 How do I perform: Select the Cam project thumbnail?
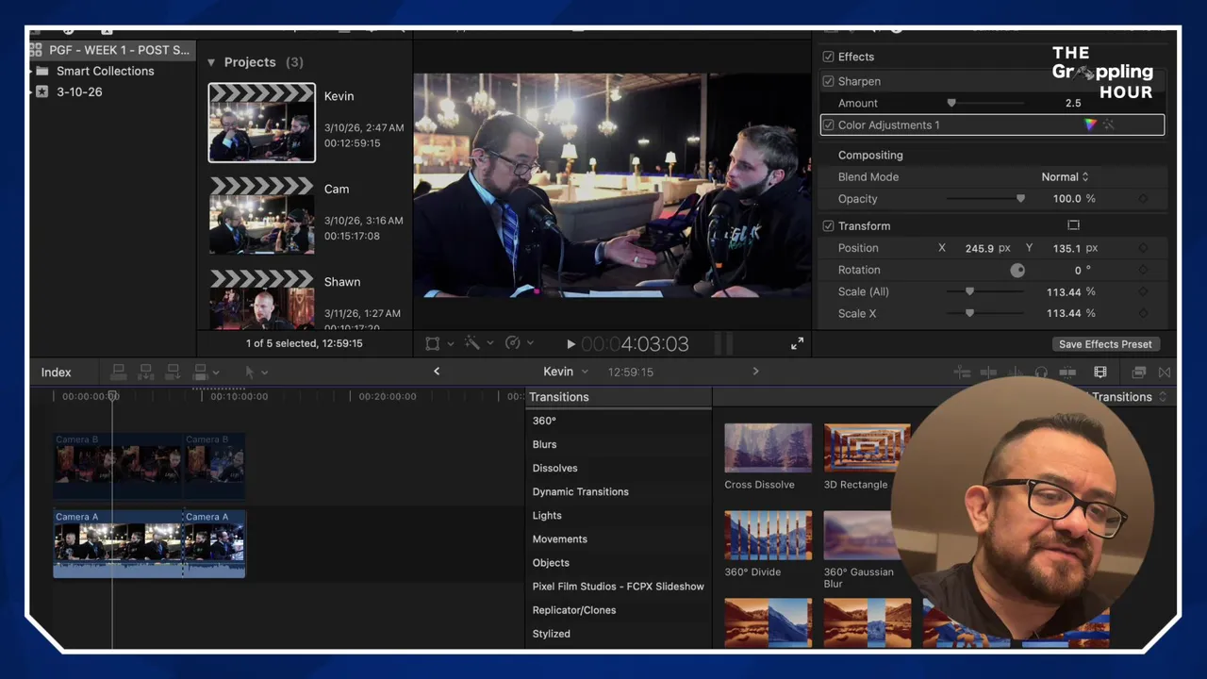click(262, 216)
